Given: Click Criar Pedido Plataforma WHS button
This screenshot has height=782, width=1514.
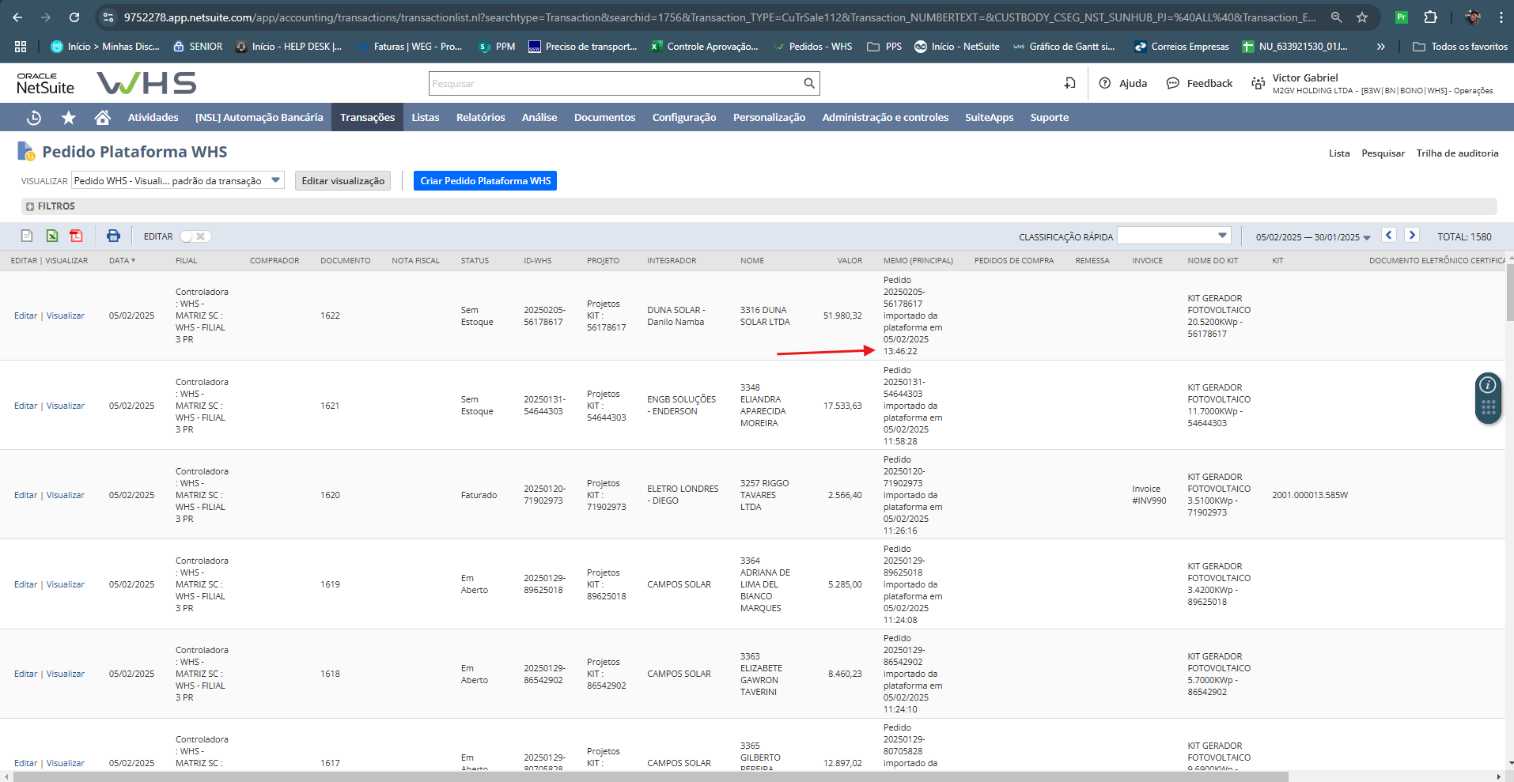Looking at the screenshot, I should [485, 181].
